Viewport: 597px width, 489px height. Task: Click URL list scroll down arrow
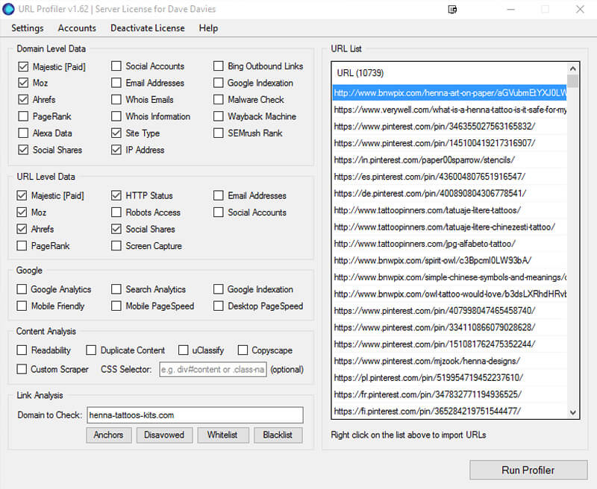pos(572,412)
